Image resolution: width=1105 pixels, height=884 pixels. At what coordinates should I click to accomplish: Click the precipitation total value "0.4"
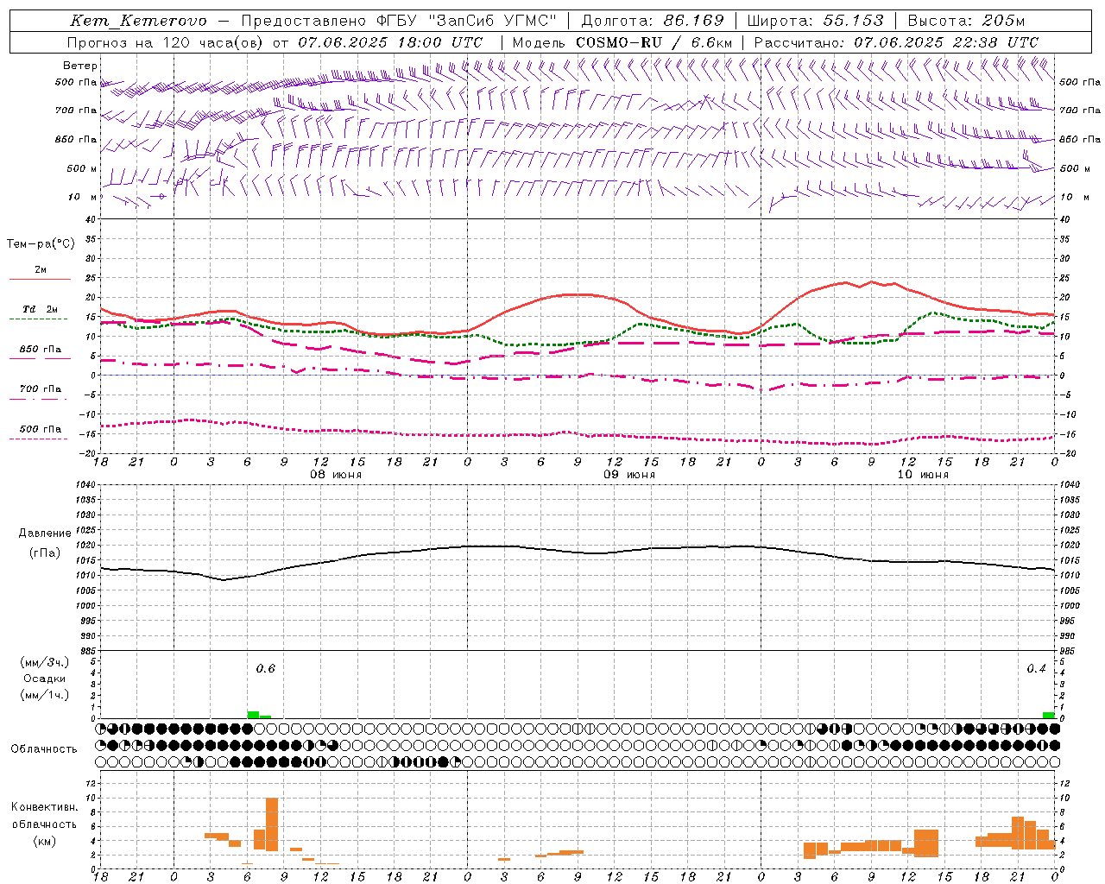point(1036,669)
